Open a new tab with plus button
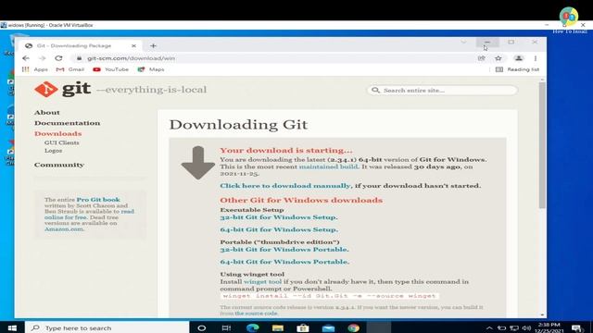This screenshot has width=593, height=333. (153, 45)
